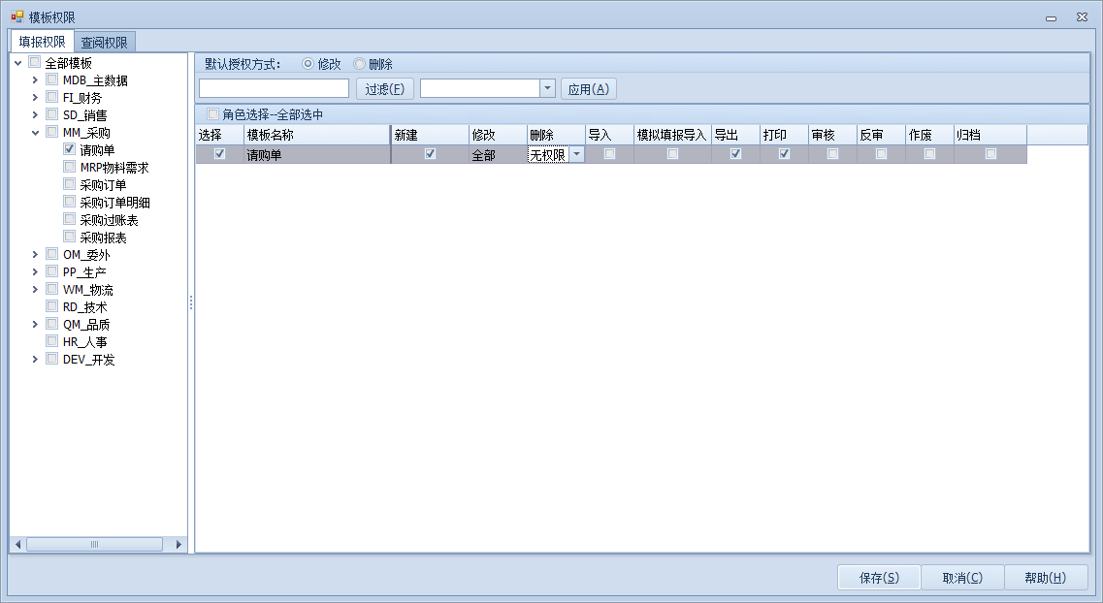Enable 角色选择-全部选中 checkbox
Viewport: 1103px width, 603px height.
point(213,114)
